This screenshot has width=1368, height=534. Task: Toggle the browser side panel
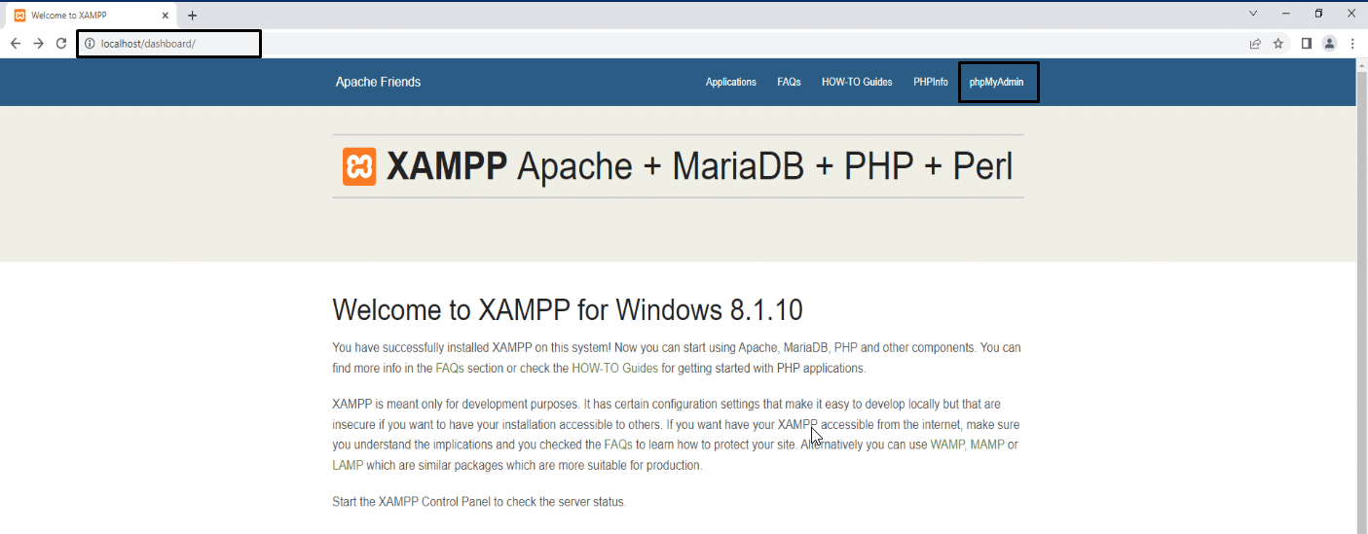click(x=1307, y=44)
